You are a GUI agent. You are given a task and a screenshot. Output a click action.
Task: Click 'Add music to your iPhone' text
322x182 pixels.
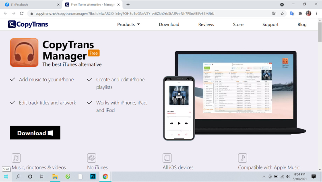click(x=46, y=79)
